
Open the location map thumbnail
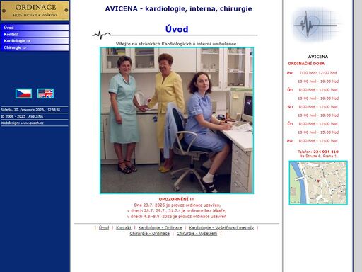318,183
